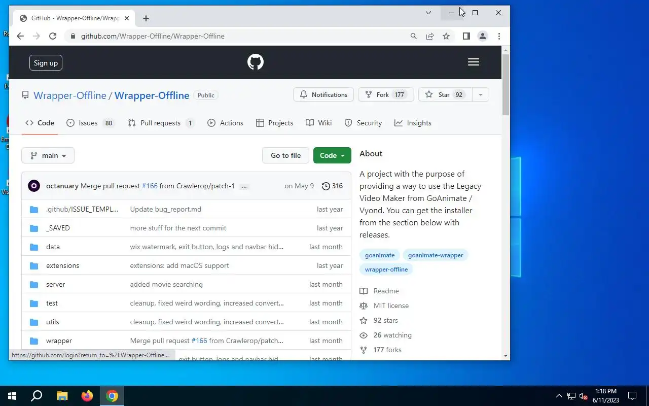Open the .github/ISSUE_TEMPLATE folder
The width and height of the screenshot is (649, 406).
pyautogui.click(x=82, y=209)
